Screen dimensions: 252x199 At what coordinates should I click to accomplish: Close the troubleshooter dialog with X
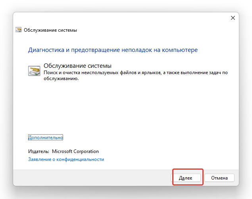pos(233,18)
